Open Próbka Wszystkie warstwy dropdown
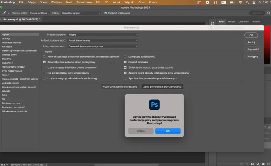Screen dimensions: 271x166 [x=81, y=13]
